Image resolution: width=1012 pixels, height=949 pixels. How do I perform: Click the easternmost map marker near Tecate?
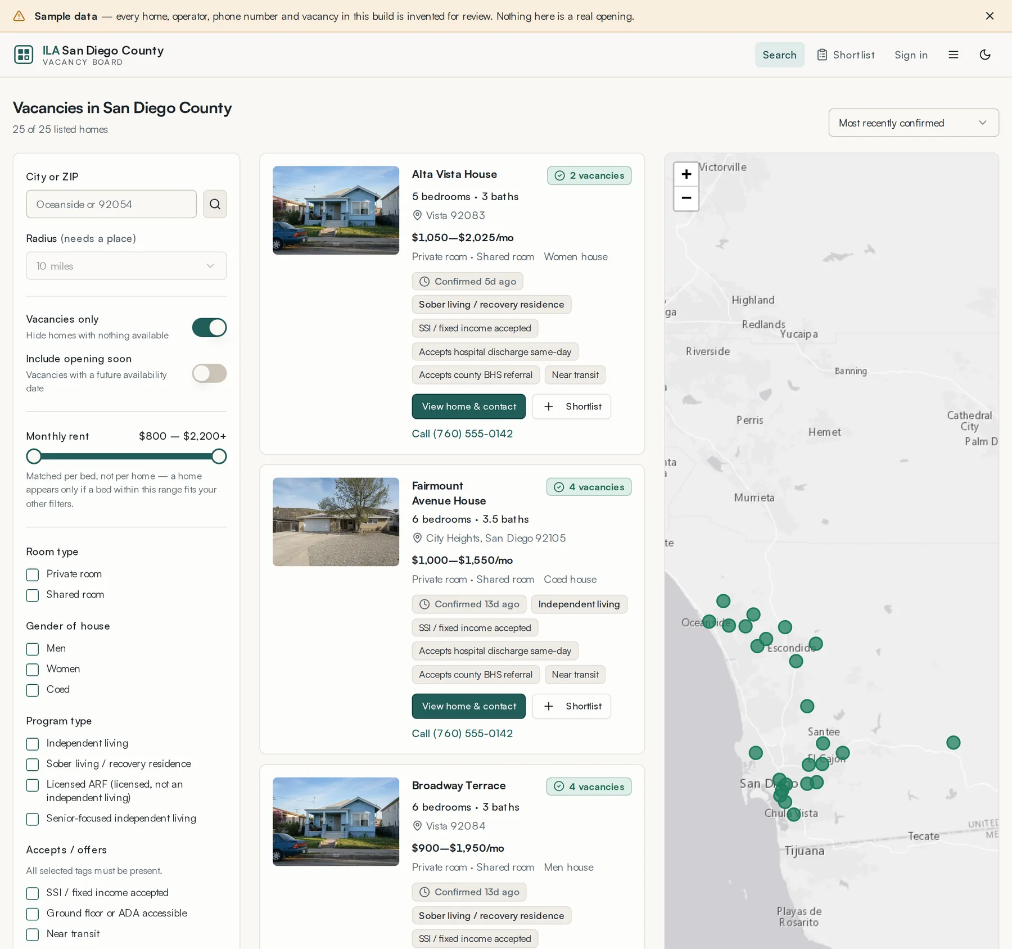(953, 743)
